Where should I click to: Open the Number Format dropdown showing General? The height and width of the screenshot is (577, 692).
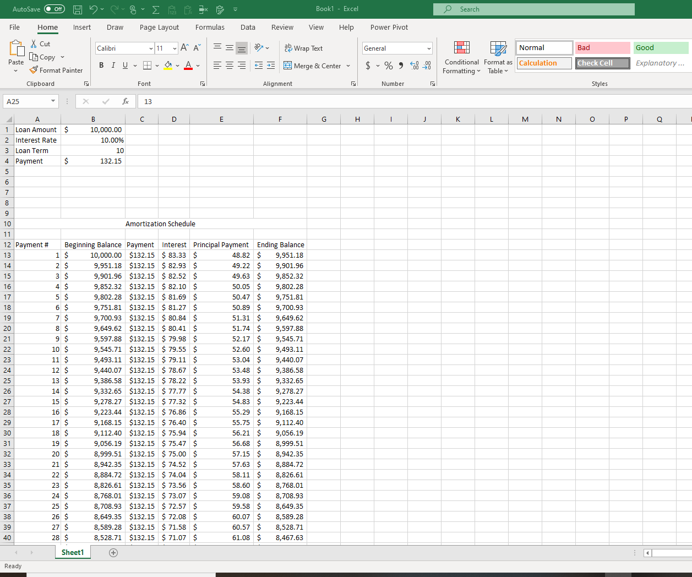[x=397, y=48]
